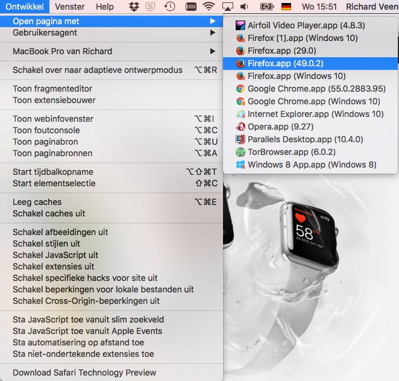The height and width of the screenshot is (381, 399).
Task: Click the Dropbox menu bar icon
Action: [134, 7]
